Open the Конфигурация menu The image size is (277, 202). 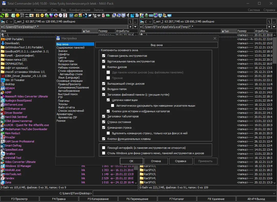coord(80,10)
